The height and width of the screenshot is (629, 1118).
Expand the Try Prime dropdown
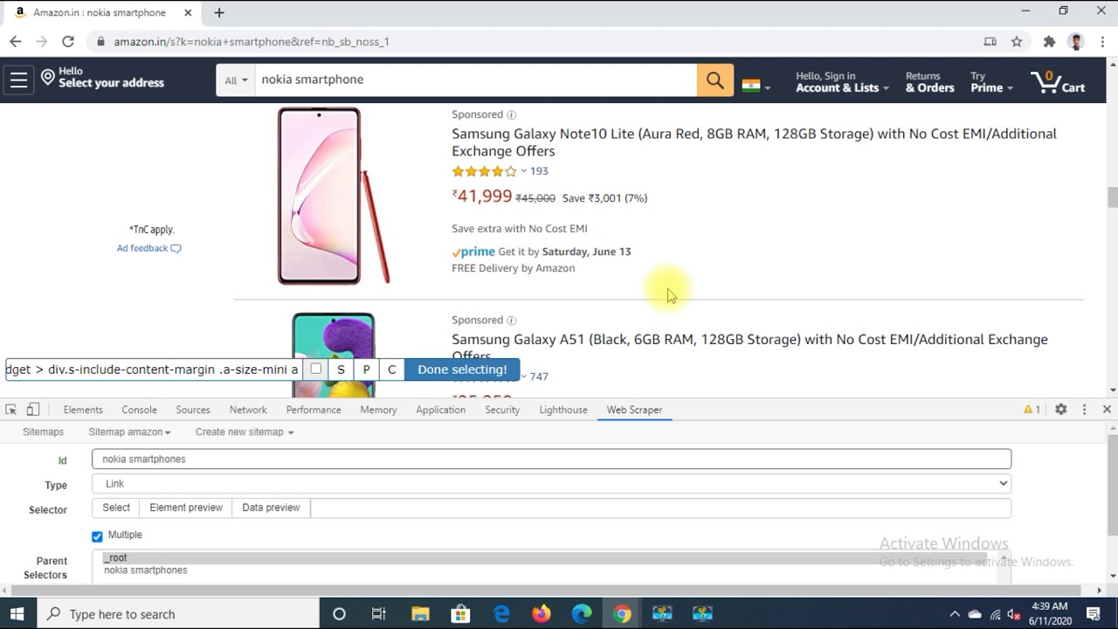(x=991, y=82)
